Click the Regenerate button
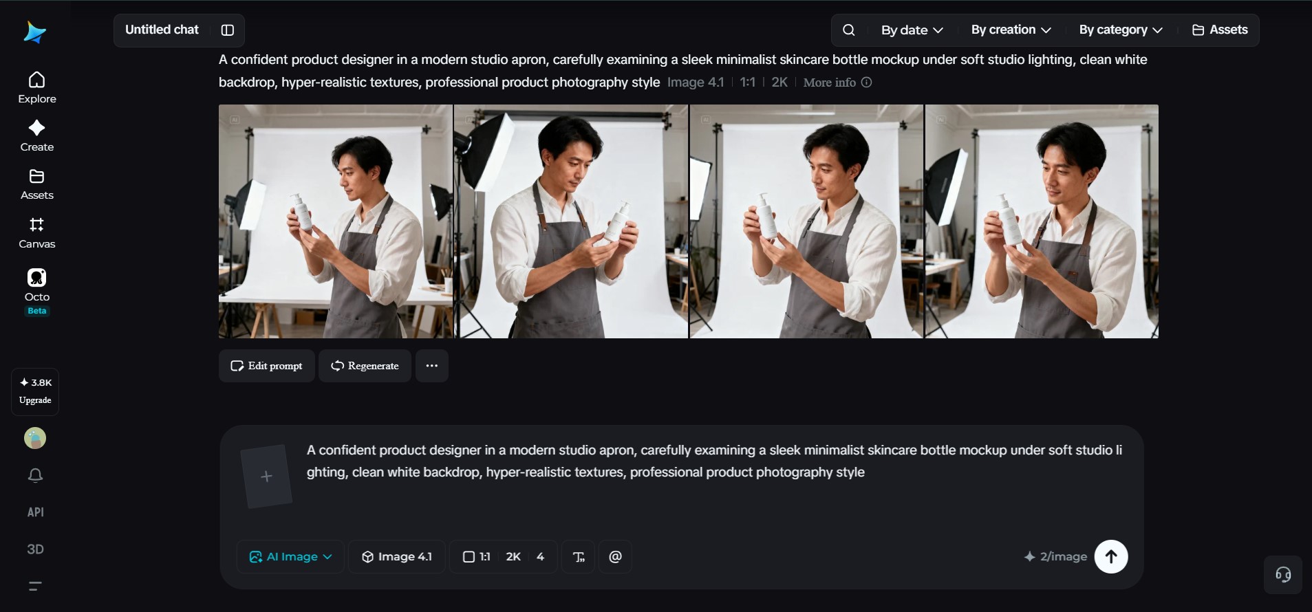The width and height of the screenshot is (1312, 612). click(365, 366)
